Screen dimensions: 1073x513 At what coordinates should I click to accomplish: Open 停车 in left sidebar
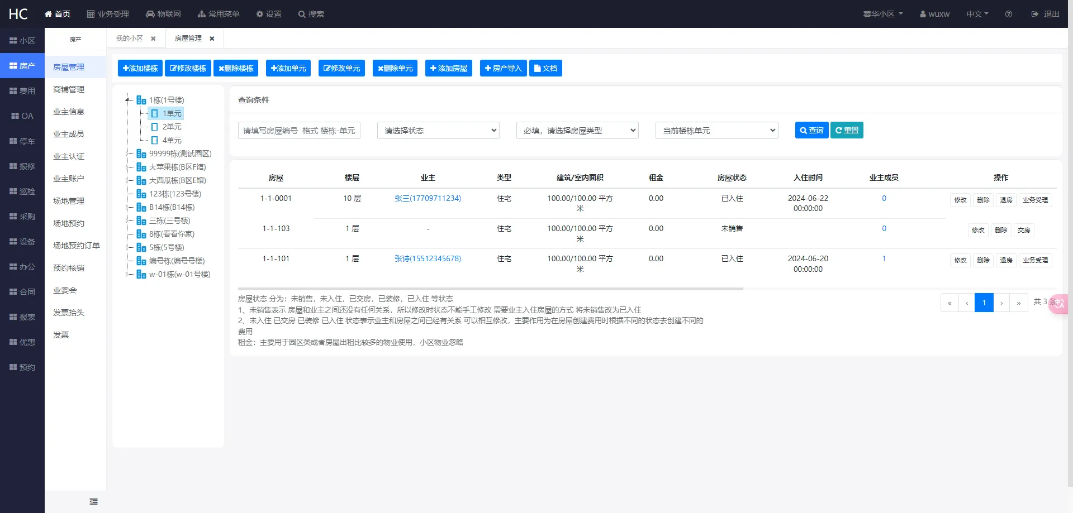coord(22,141)
